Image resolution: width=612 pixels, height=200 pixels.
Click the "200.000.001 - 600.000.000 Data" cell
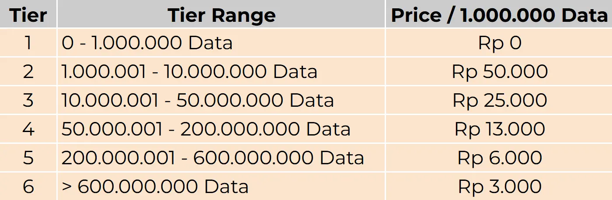212,158
